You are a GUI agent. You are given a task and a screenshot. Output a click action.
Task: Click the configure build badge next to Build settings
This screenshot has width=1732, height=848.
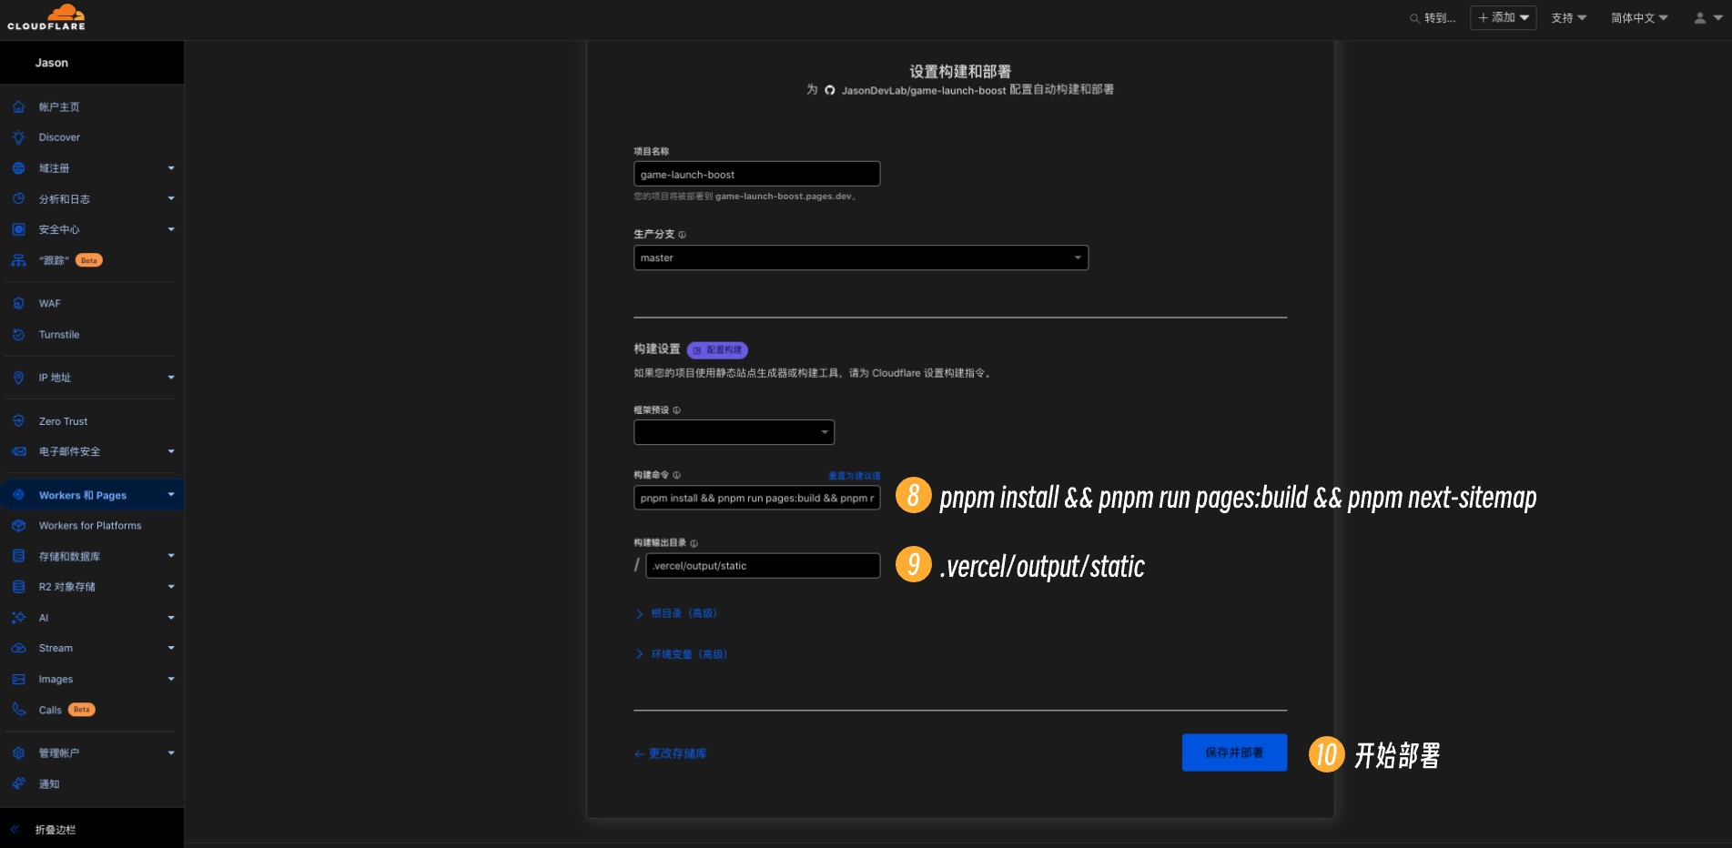(x=717, y=349)
